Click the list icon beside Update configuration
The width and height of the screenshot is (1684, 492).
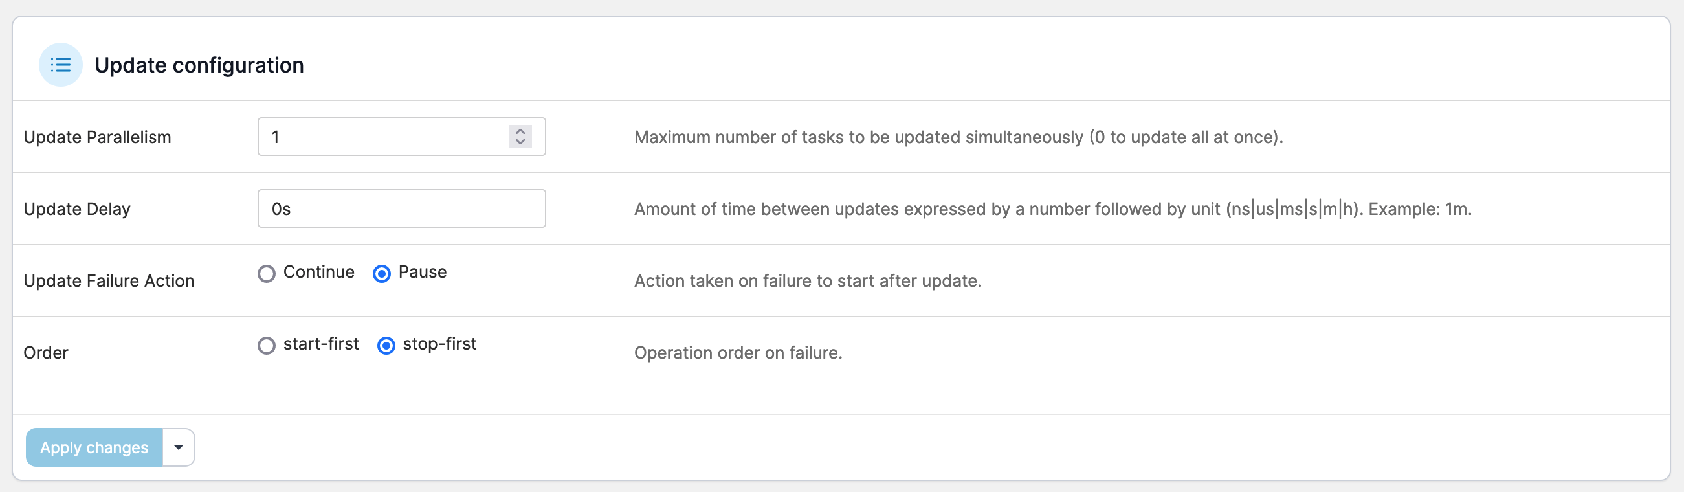[x=61, y=65]
